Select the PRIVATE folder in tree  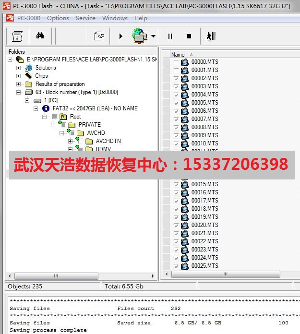89,125
